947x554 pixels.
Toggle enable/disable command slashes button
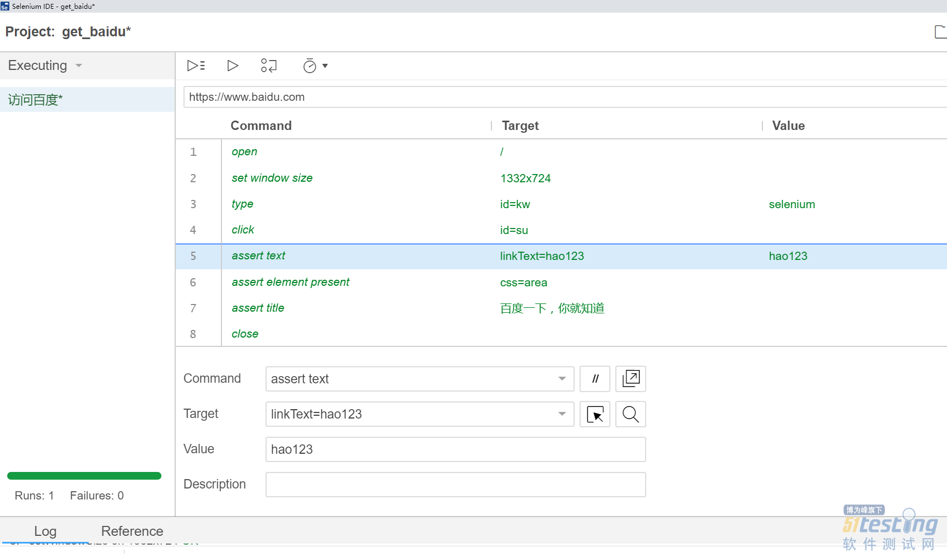595,379
